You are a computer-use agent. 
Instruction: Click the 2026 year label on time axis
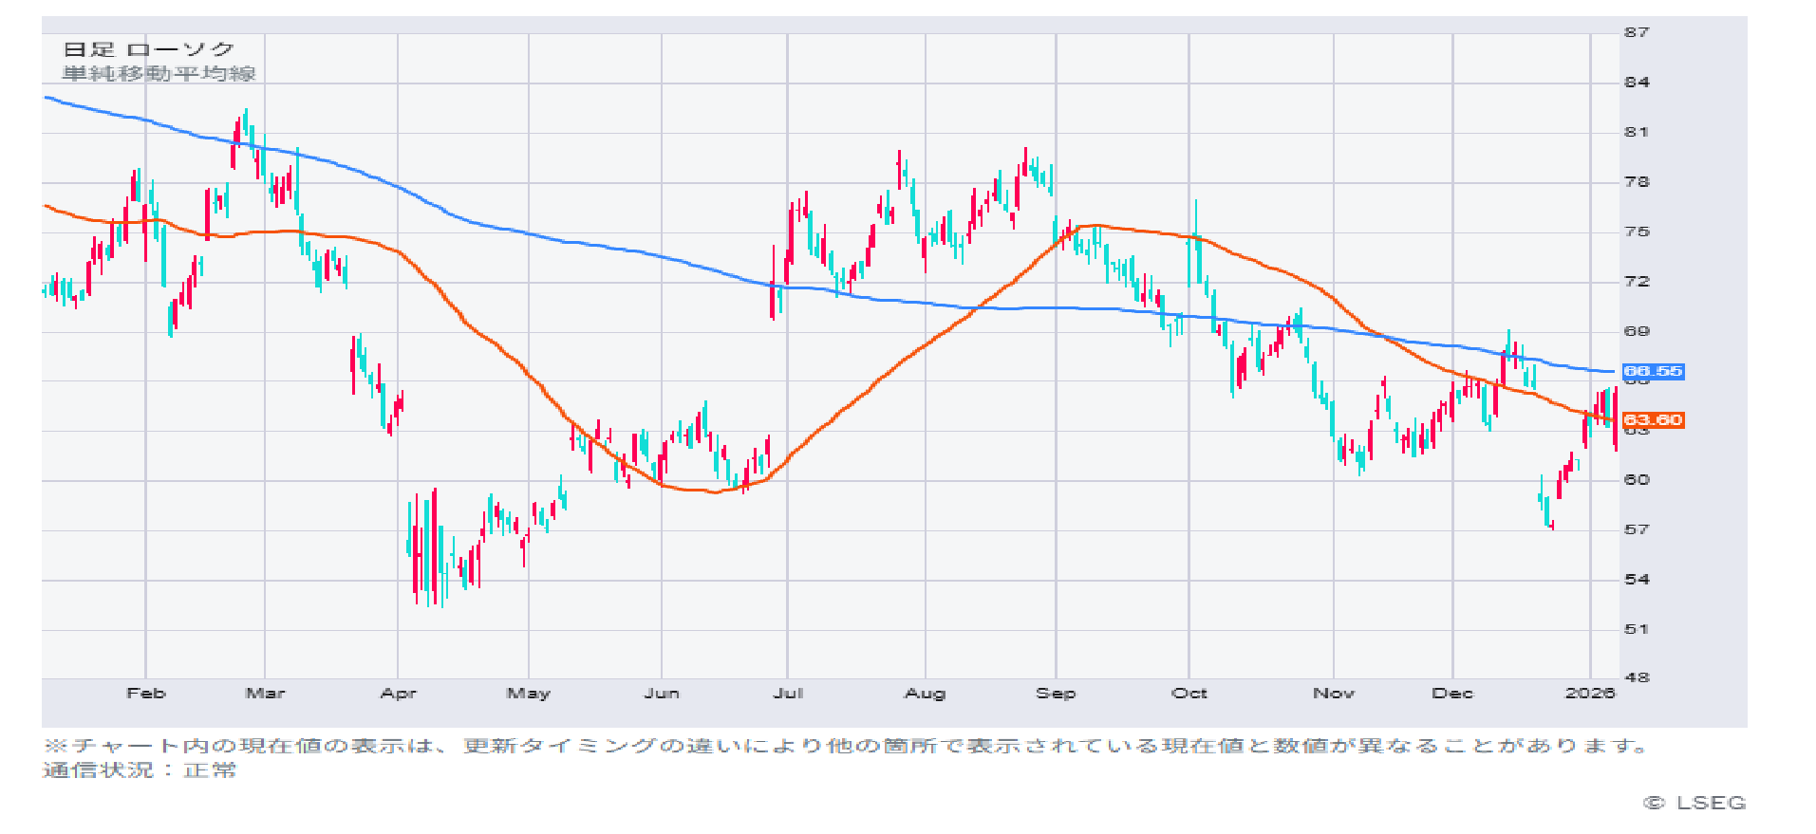[1590, 694]
